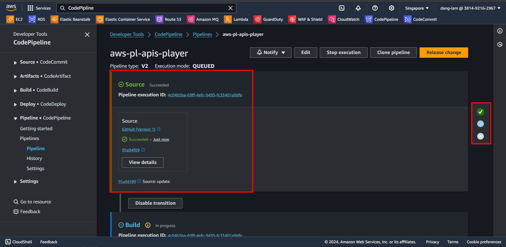Click the Edit pipeline button

(306, 52)
